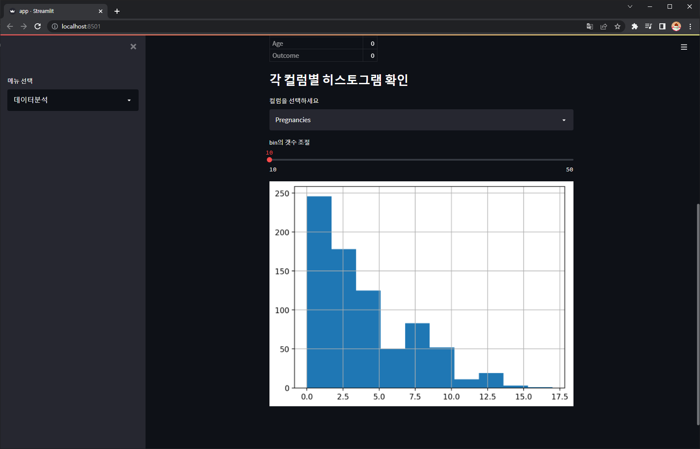
Task: View site information for localhost
Action: pyautogui.click(x=55, y=26)
